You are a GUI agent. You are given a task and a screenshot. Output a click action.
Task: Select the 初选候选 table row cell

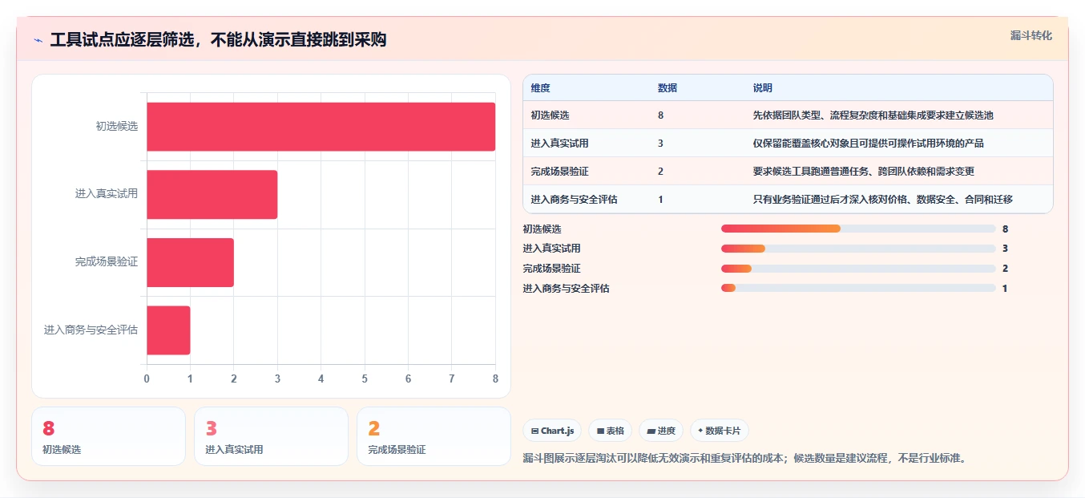pyautogui.click(x=551, y=115)
